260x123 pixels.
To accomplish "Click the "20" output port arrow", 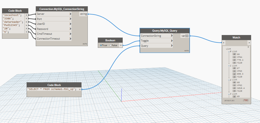I will point(26,28).
